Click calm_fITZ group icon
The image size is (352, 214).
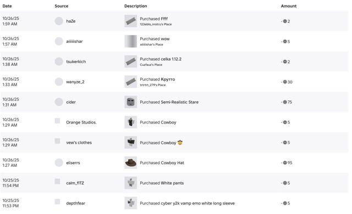point(57,182)
